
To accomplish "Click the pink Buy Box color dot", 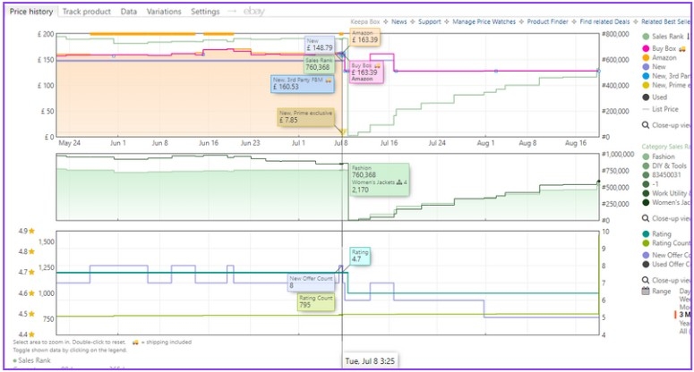I will tap(647, 47).
